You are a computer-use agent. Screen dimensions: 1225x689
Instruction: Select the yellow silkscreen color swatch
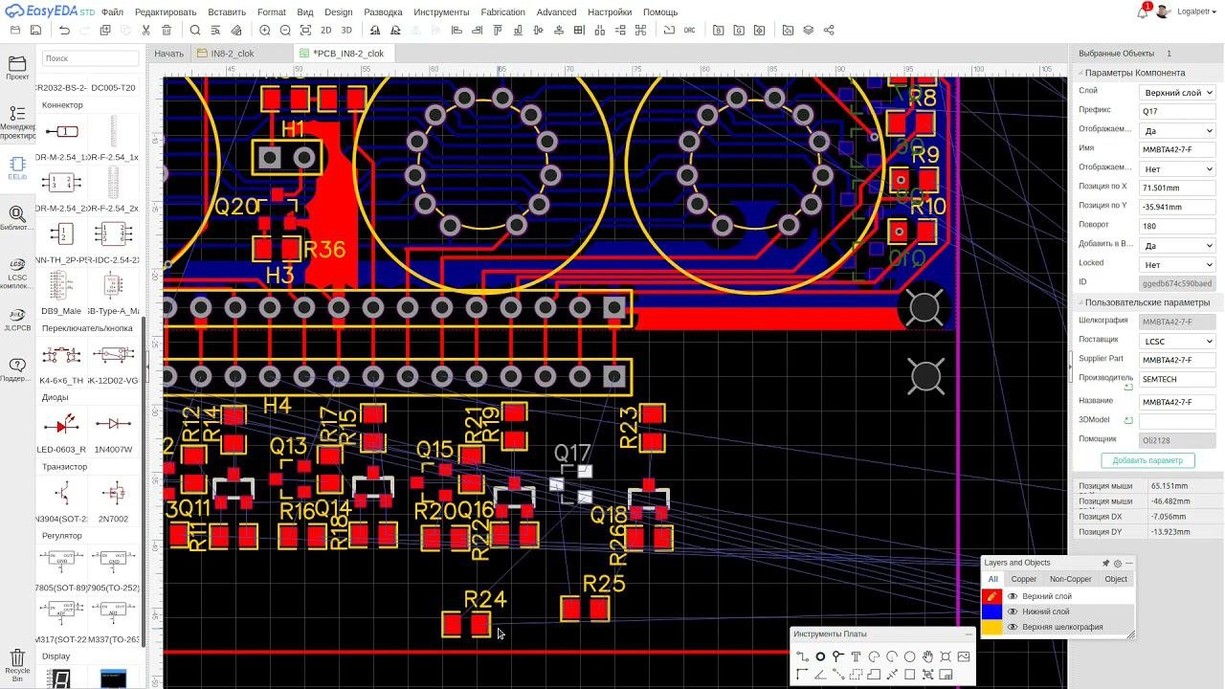tap(992, 627)
